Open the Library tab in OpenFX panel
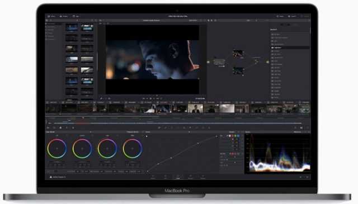This screenshot has height=204, width=358. pos(285,25)
